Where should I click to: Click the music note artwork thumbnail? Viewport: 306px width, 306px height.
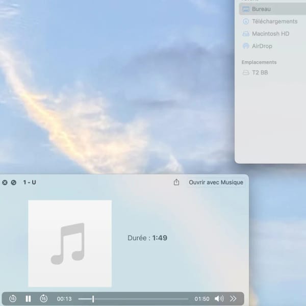coord(70,243)
